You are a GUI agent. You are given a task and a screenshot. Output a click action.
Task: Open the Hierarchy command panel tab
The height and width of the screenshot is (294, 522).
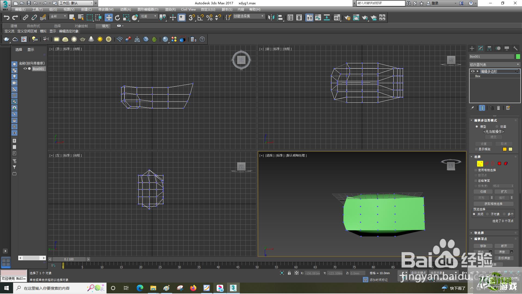(489, 48)
